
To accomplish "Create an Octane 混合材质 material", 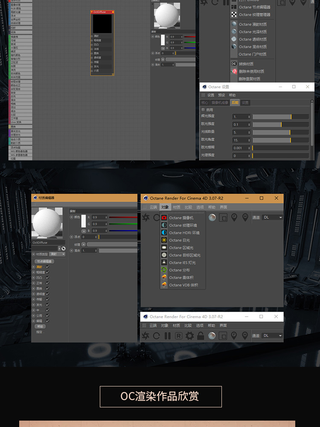I will coord(253,47).
